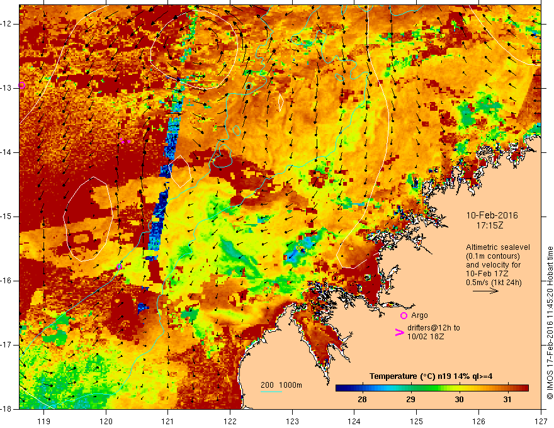Click the Argo float marker at left edge near -13
The image size is (554, 428).
pyautogui.click(x=21, y=85)
